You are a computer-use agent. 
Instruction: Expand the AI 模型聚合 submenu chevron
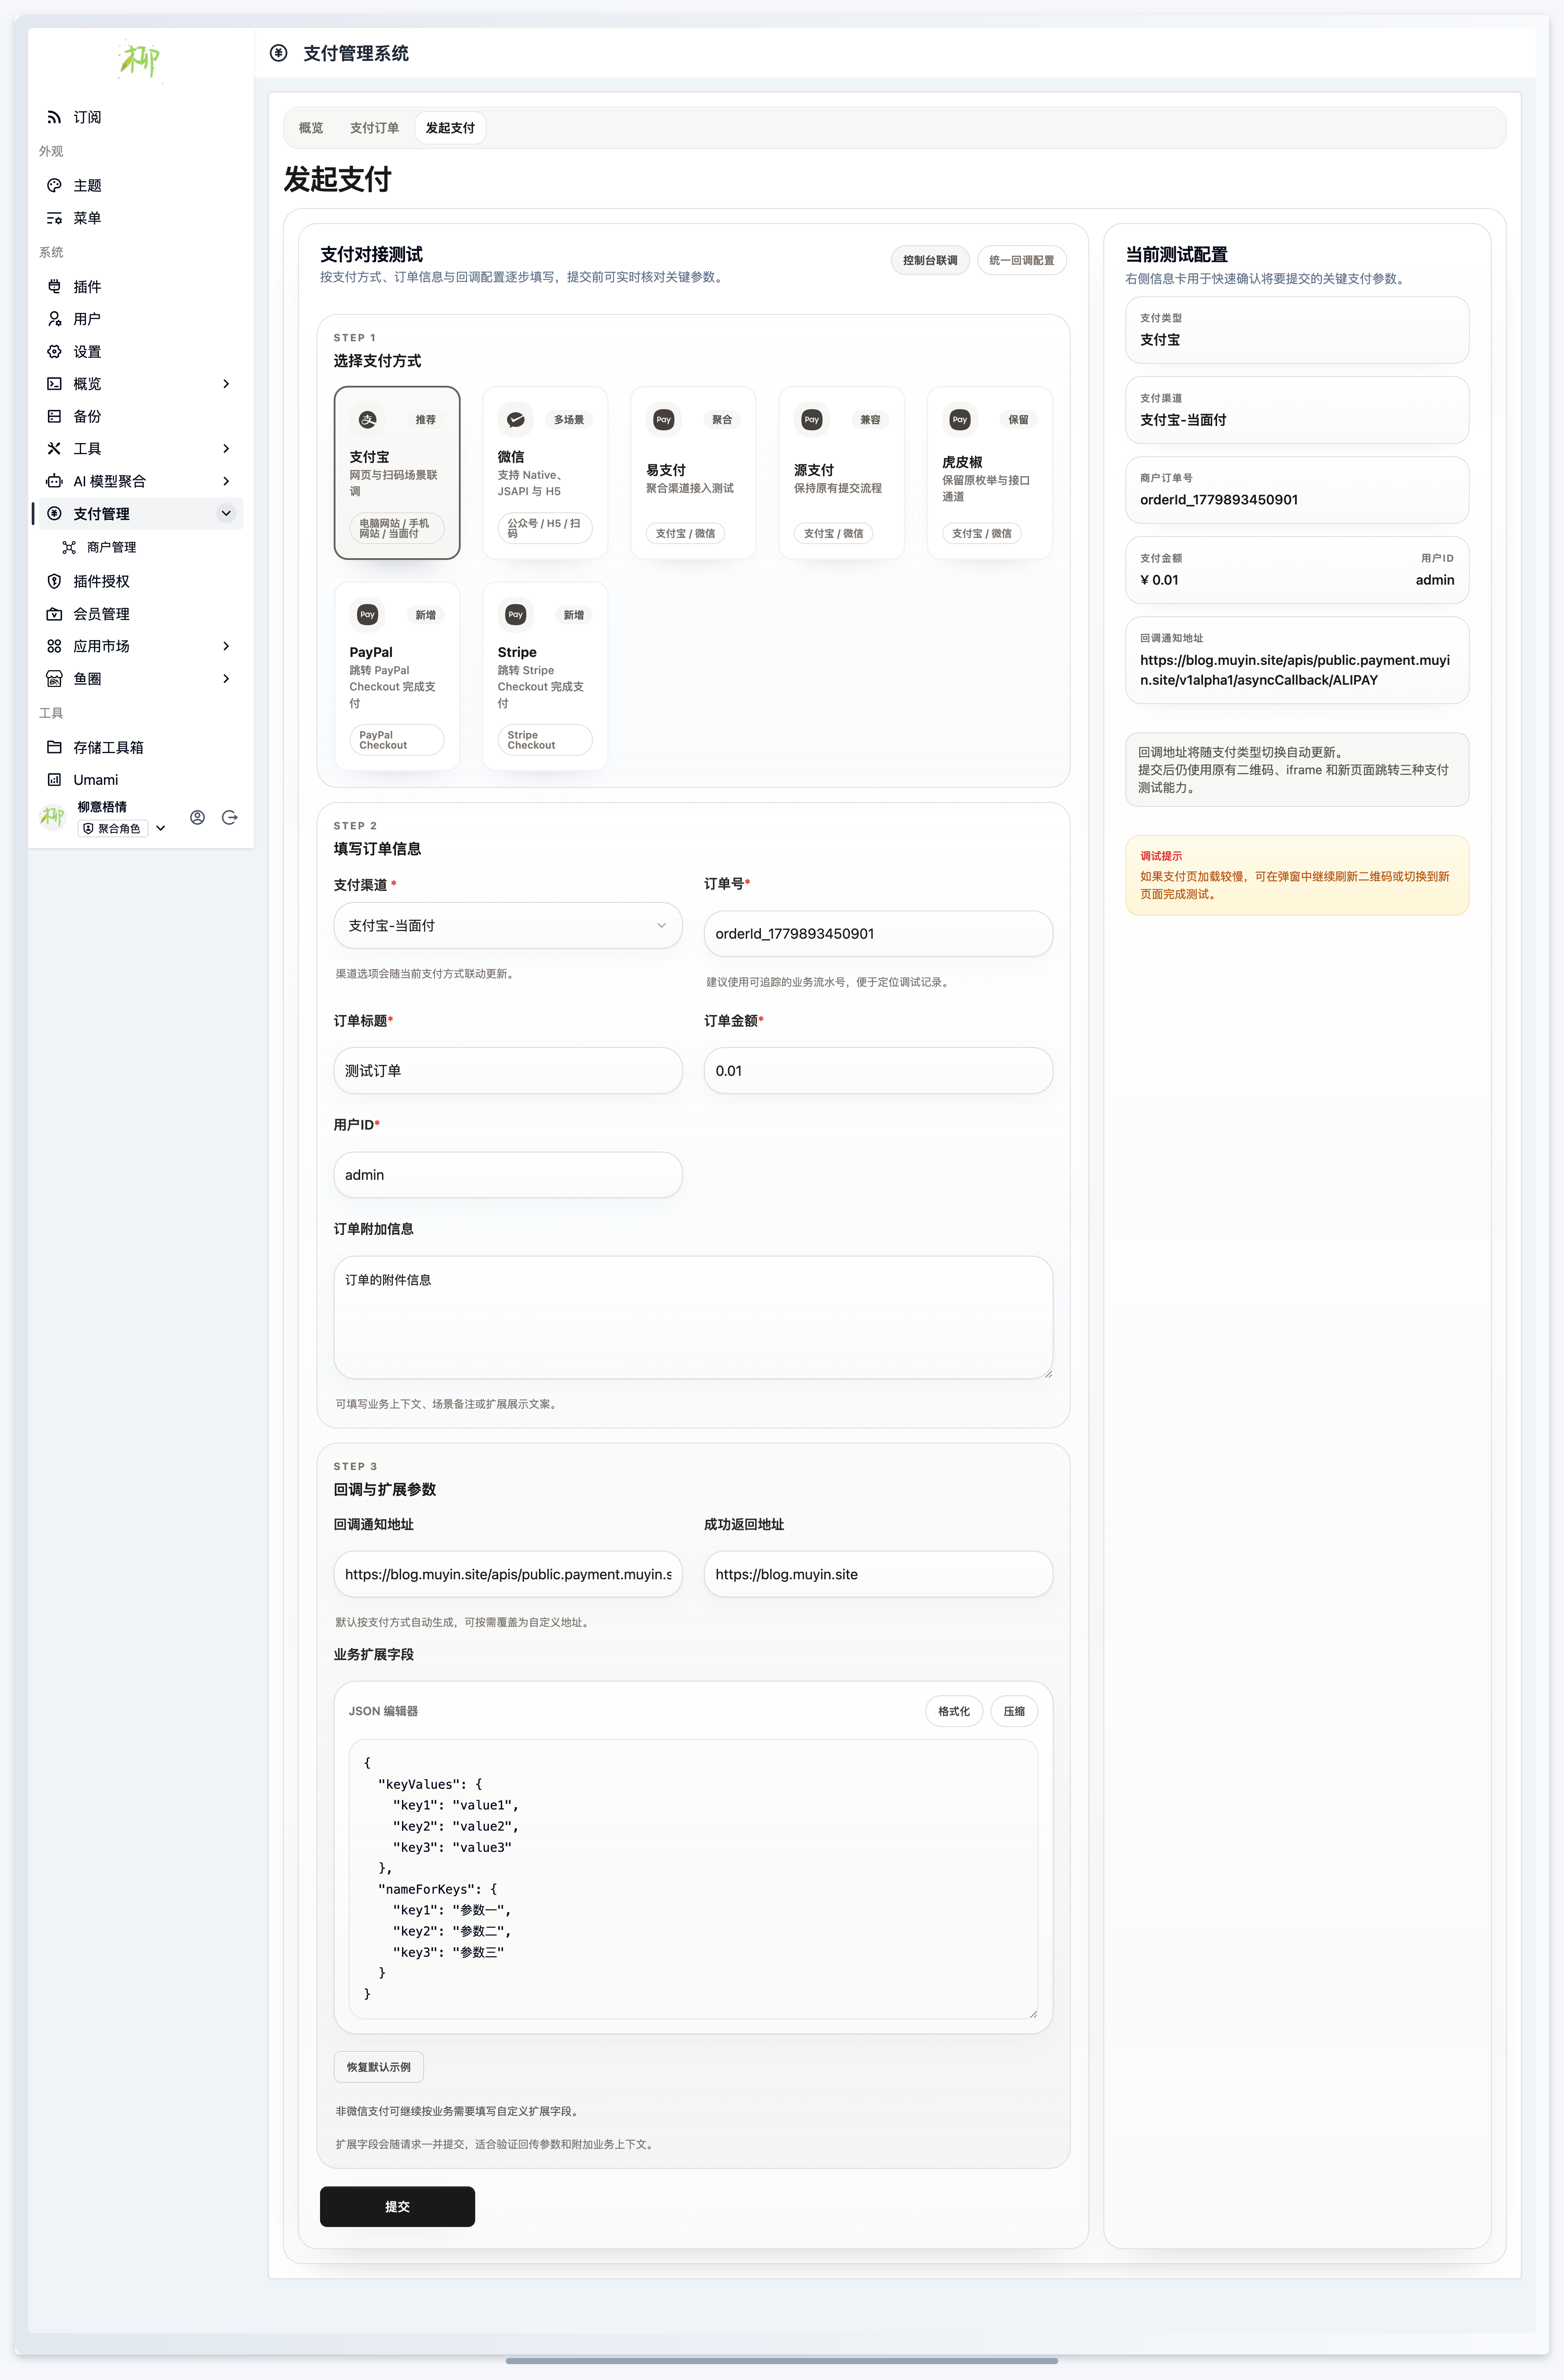click(x=226, y=481)
